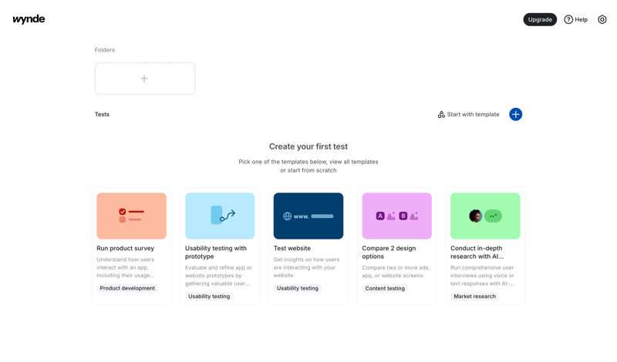Click Evaluate and refine app description
The width and height of the screenshot is (617, 362).
[x=218, y=276]
